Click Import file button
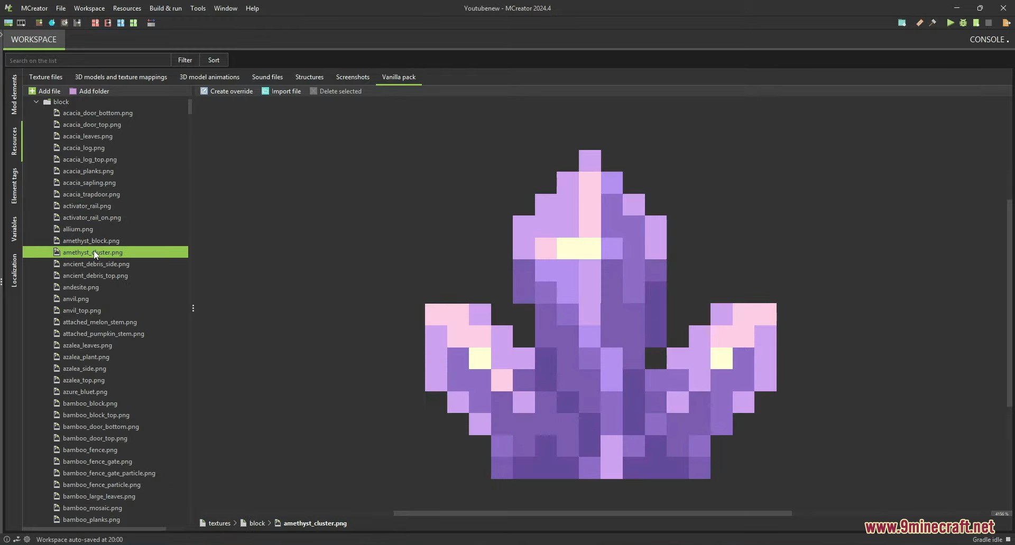 point(281,91)
